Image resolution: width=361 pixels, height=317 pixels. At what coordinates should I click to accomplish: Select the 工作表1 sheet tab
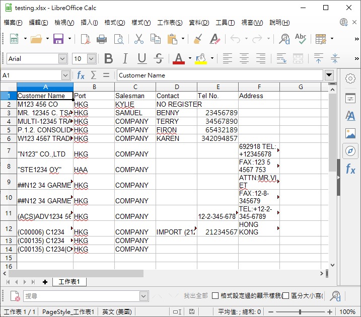pos(70,282)
